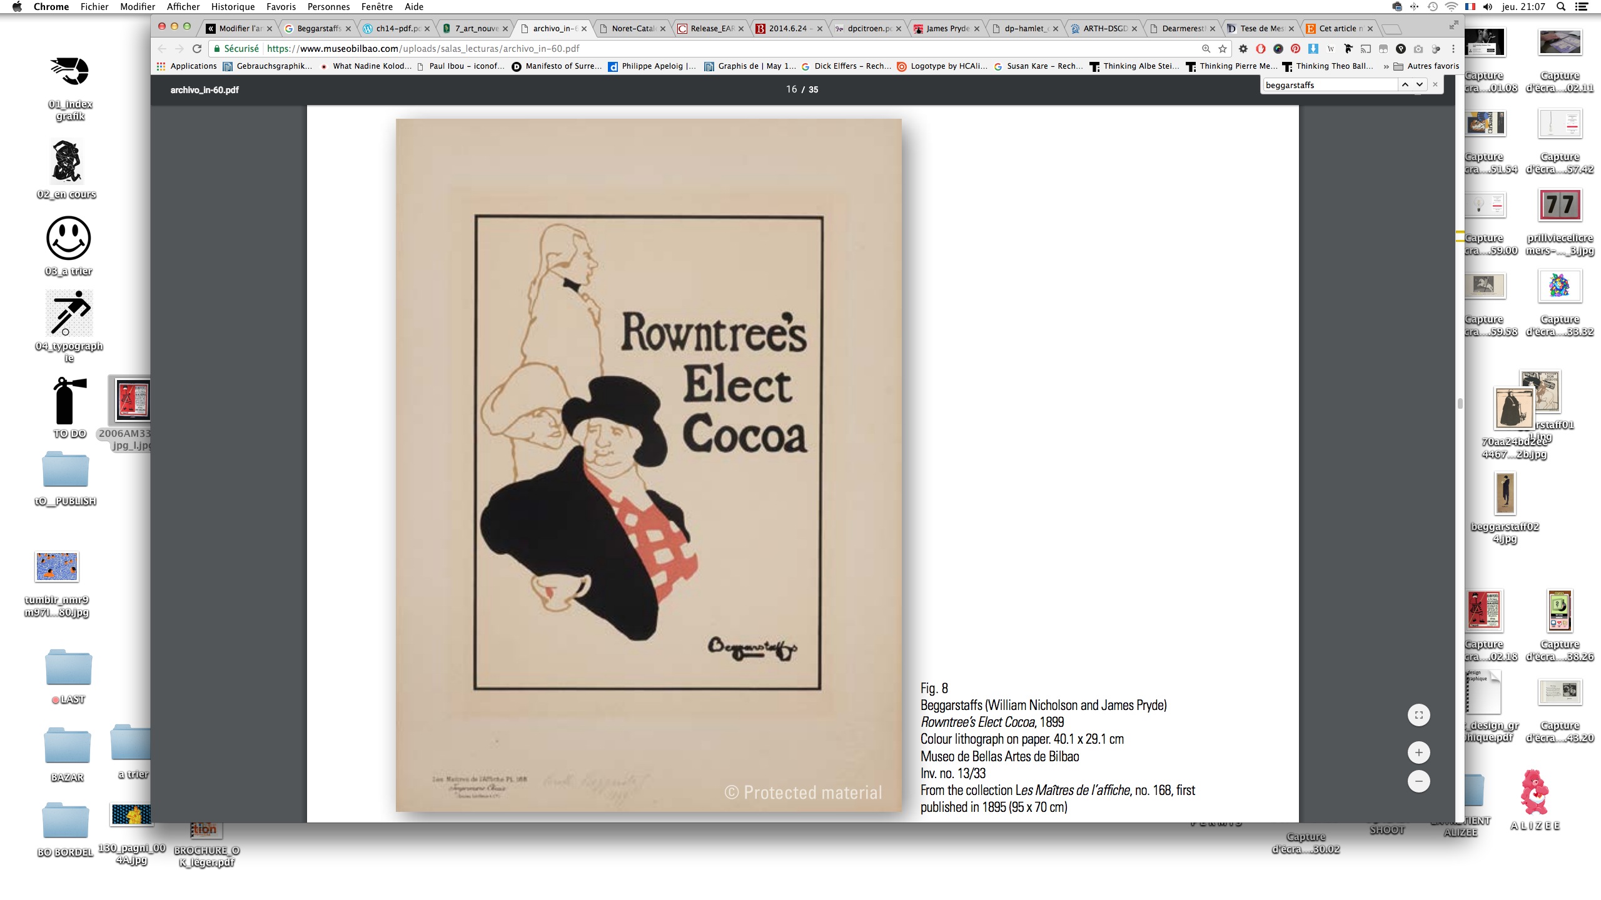Open Historique menu

point(233,7)
